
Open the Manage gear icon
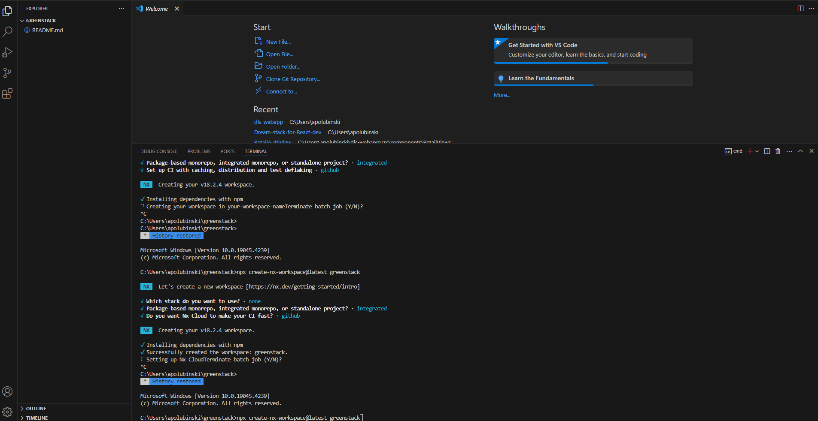click(7, 412)
